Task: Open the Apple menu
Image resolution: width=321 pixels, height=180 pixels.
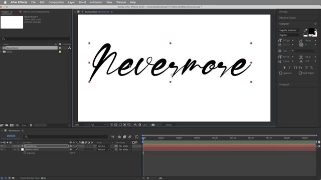Action: coord(5,2)
